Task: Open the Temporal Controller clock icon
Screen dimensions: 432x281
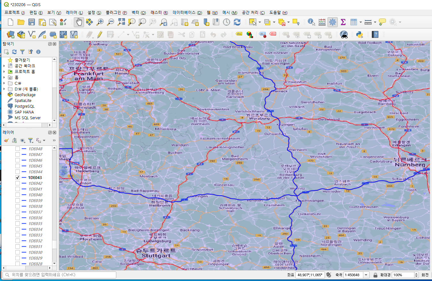Action: click(226, 22)
